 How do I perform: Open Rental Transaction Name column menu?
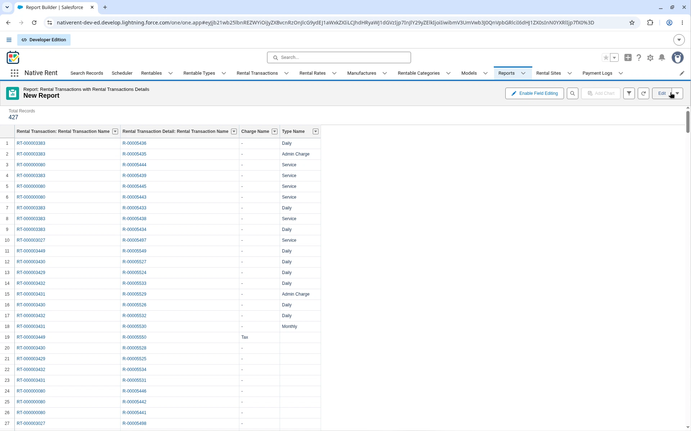point(115,131)
